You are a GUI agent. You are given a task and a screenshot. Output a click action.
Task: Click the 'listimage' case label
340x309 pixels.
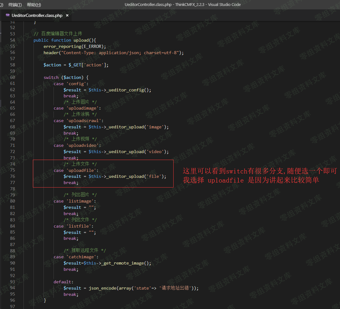pos(80,201)
